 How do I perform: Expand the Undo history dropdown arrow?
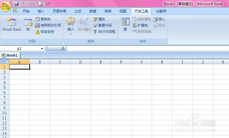(x=27, y=3)
